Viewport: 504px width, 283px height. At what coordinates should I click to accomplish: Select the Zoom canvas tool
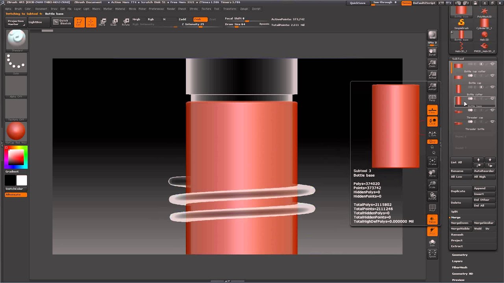click(432, 64)
